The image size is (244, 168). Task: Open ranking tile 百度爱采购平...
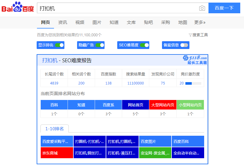click(57, 141)
